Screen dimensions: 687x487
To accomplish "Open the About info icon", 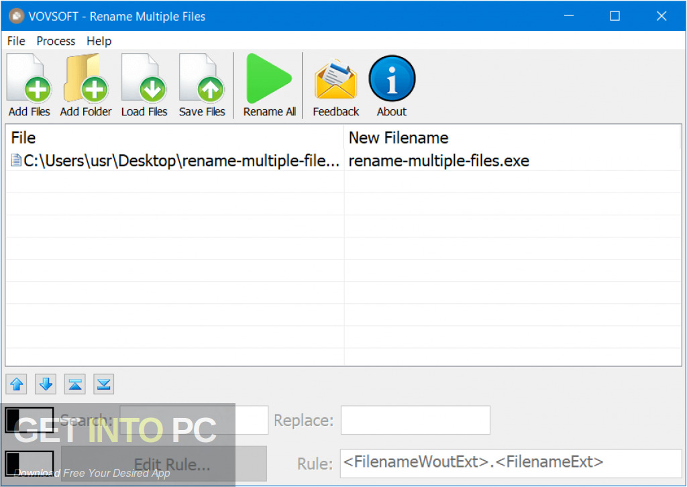I will click(392, 85).
